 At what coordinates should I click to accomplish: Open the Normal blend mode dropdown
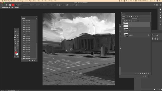[x=126, y=19]
